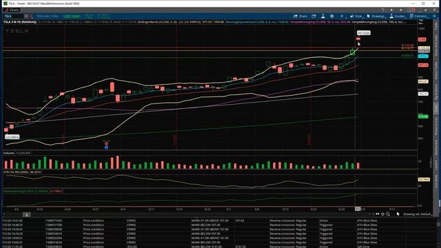Open the Drawing set: Default dropdown

coord(418,214)
